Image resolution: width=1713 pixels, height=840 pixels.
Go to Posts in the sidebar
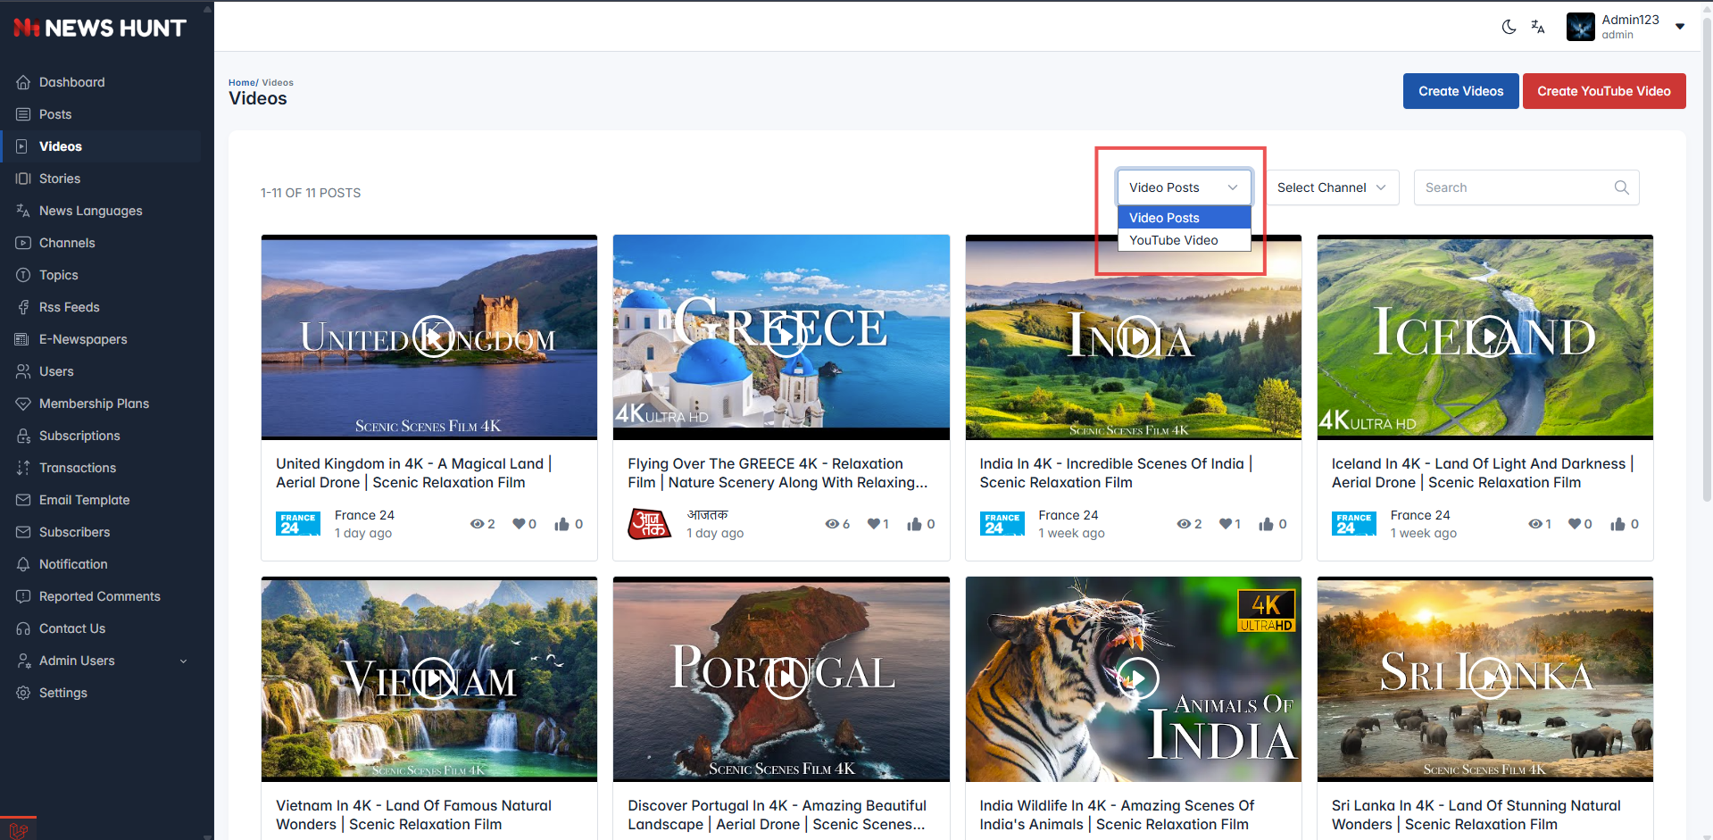(55, 114)
